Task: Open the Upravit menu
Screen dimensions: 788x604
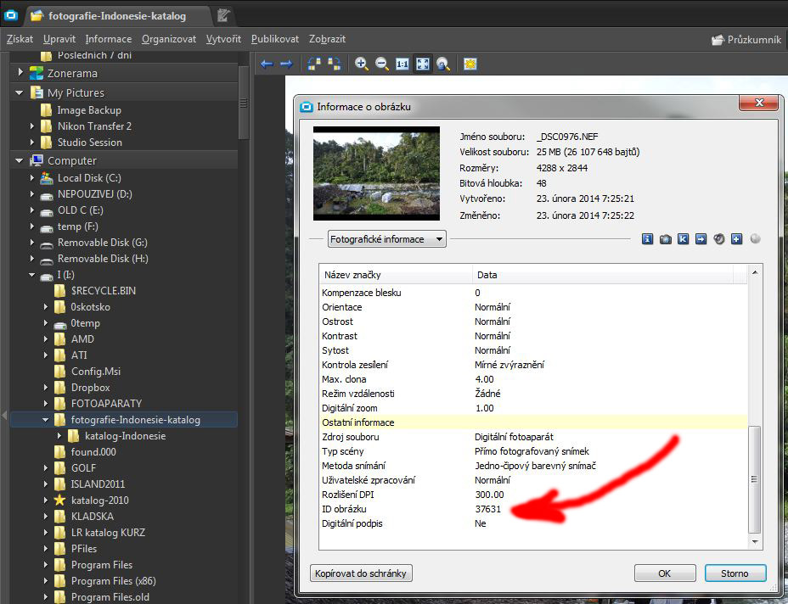Action: tap(59, 39)
